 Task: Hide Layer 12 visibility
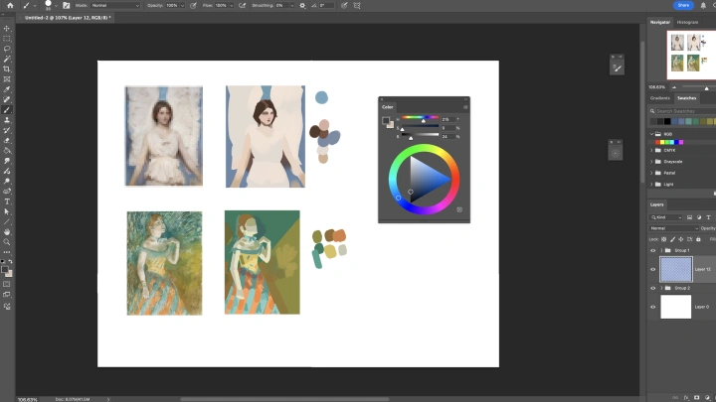[653, 269]
